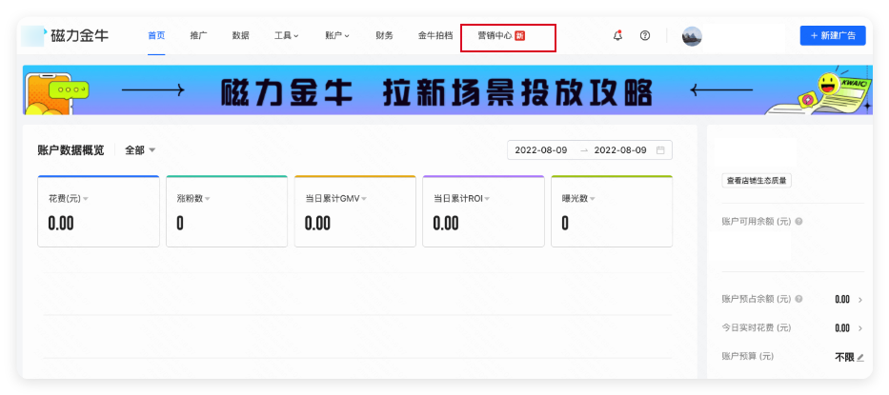889x395 pixels.
Task: Click the 不限 budget value
Action: pos(844,357)
